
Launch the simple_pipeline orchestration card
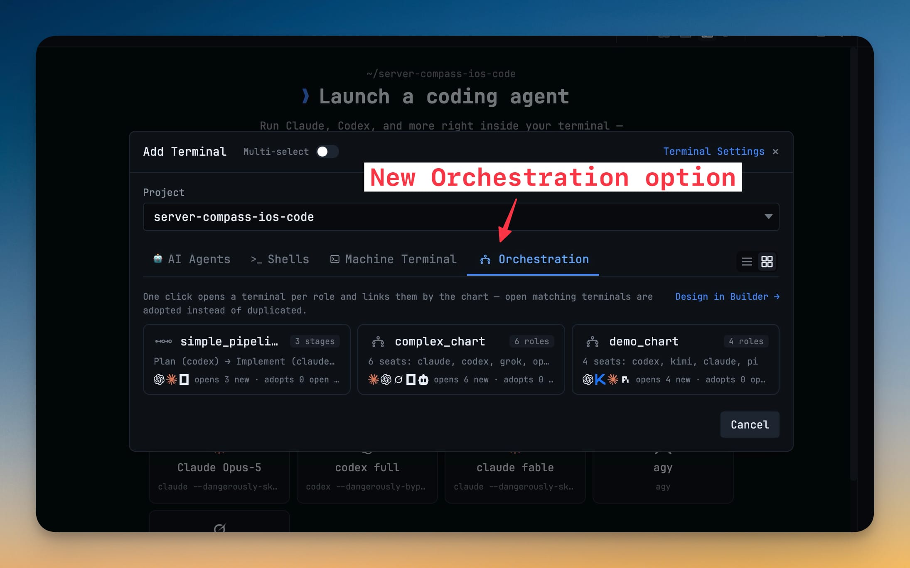tap(247, 360)
